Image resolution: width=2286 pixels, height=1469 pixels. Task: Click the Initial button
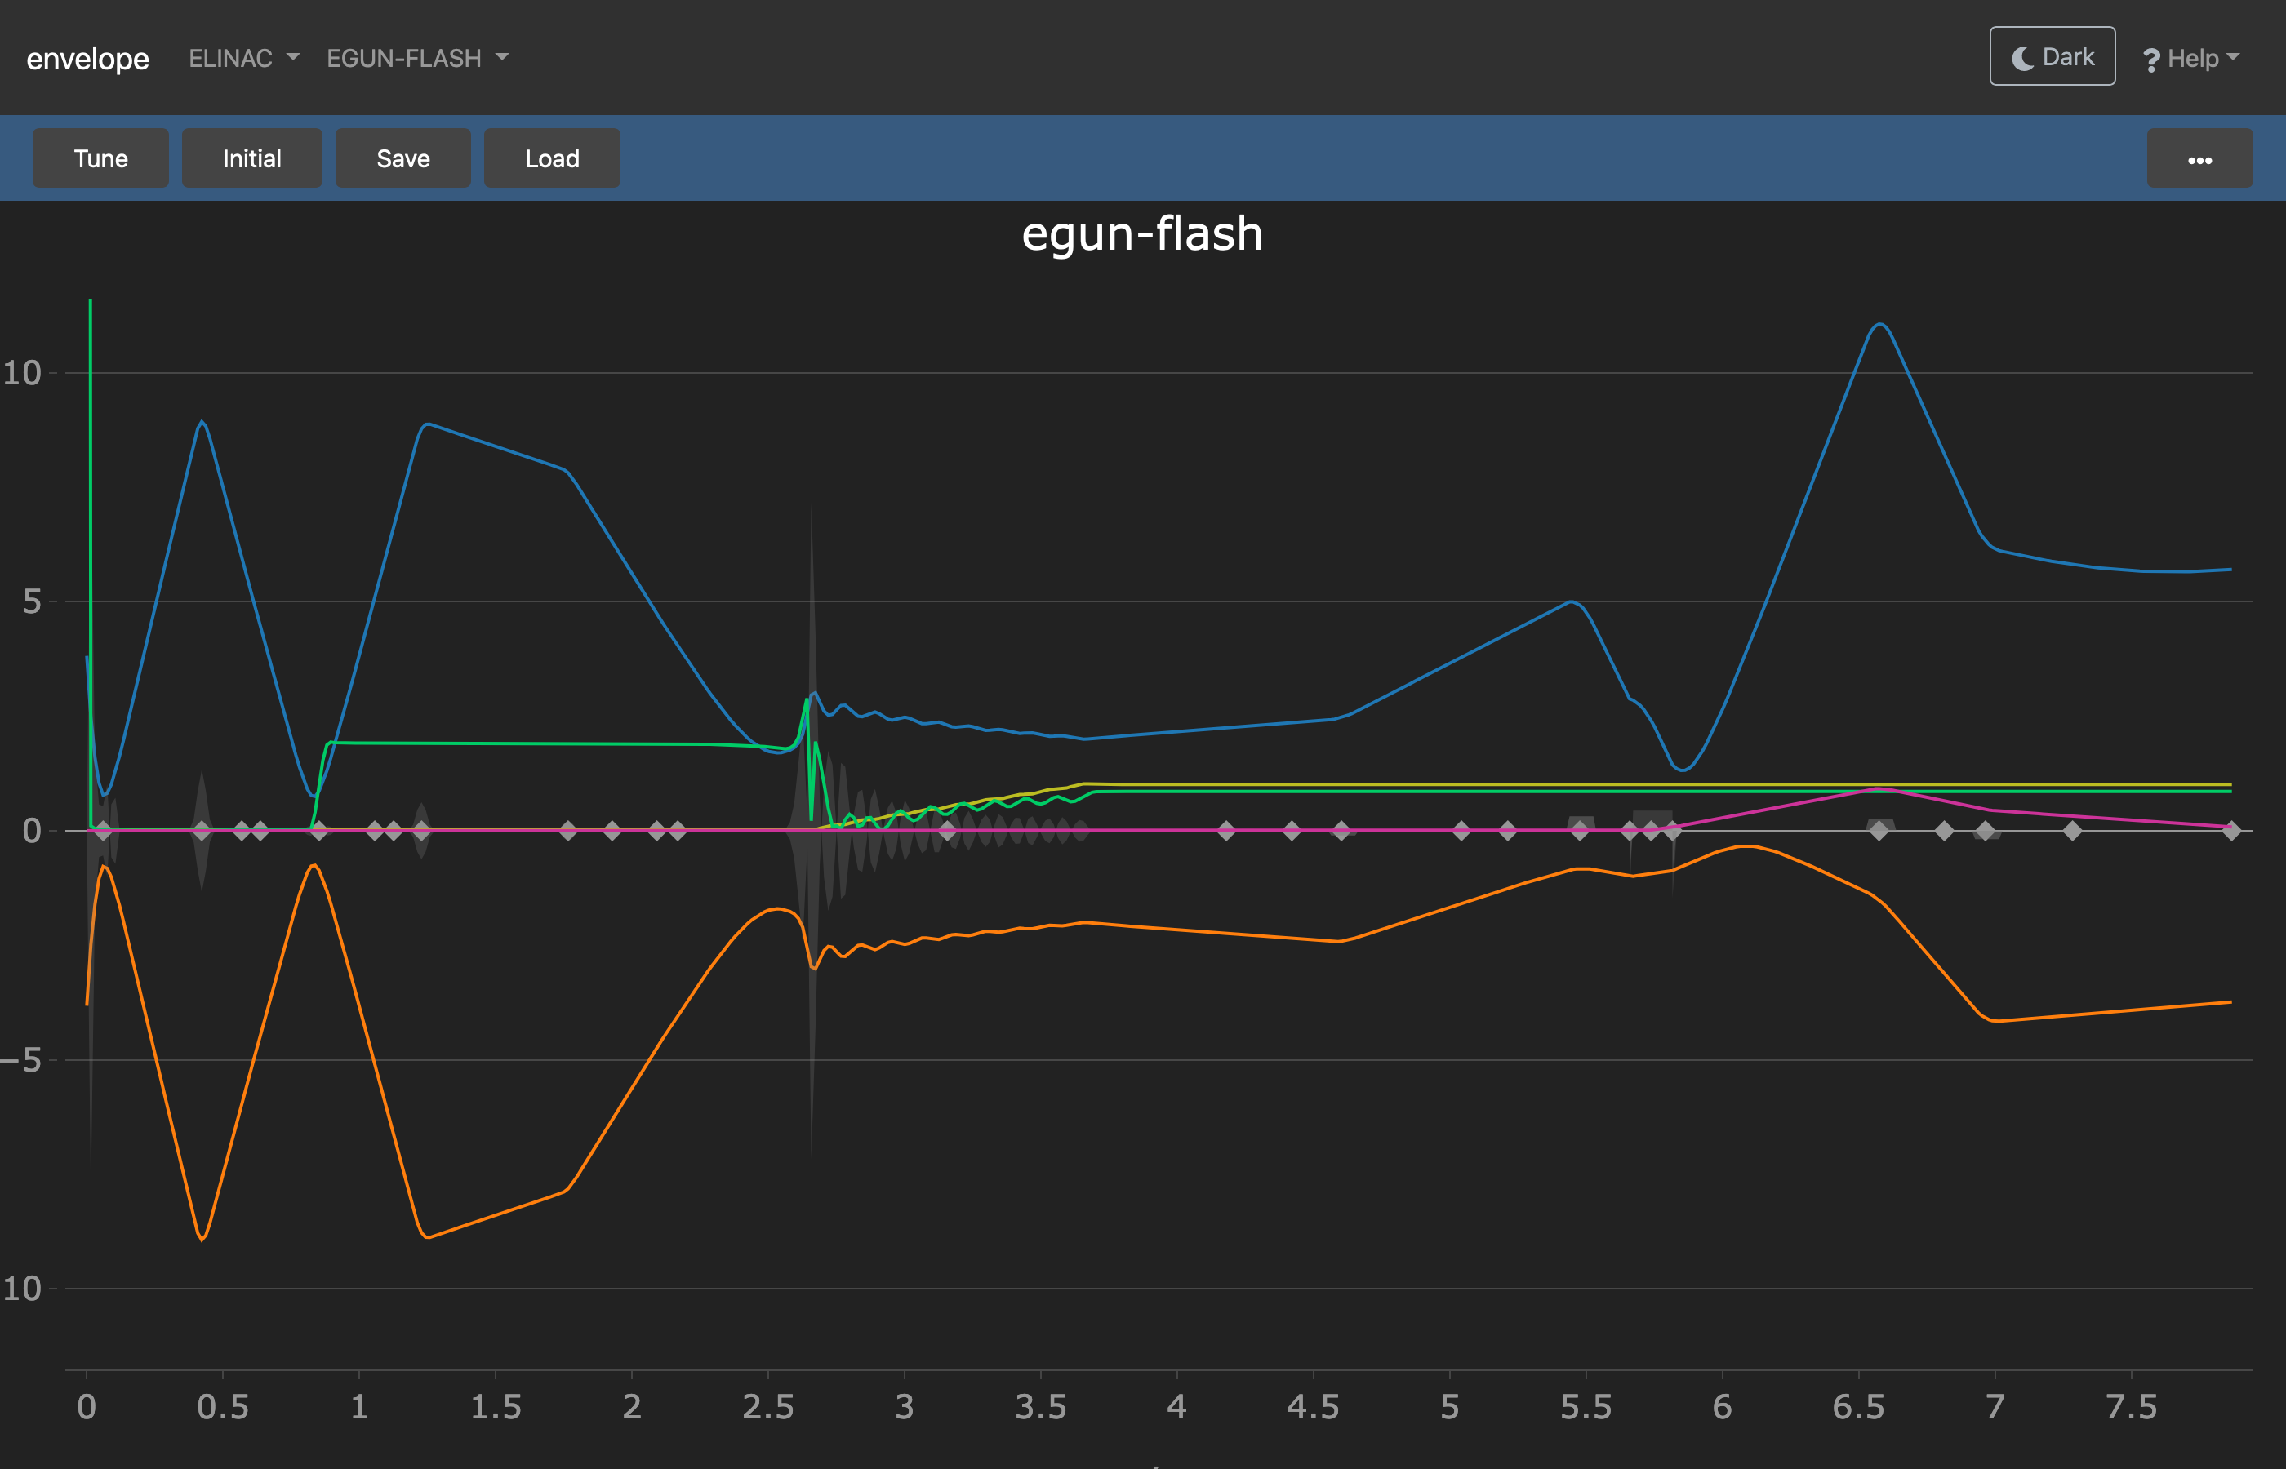pyautogui.click(x=252, y=158)
